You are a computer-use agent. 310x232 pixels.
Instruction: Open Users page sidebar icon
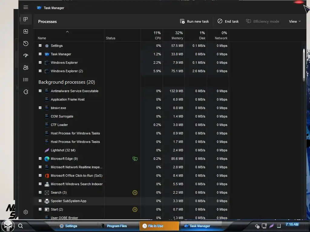pyautogui.click(x=26, y=67)
